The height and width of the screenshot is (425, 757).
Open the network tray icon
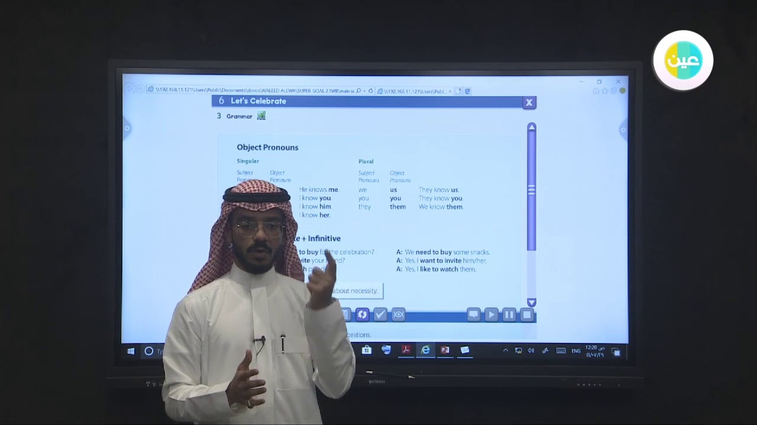(x=519, y=351)
